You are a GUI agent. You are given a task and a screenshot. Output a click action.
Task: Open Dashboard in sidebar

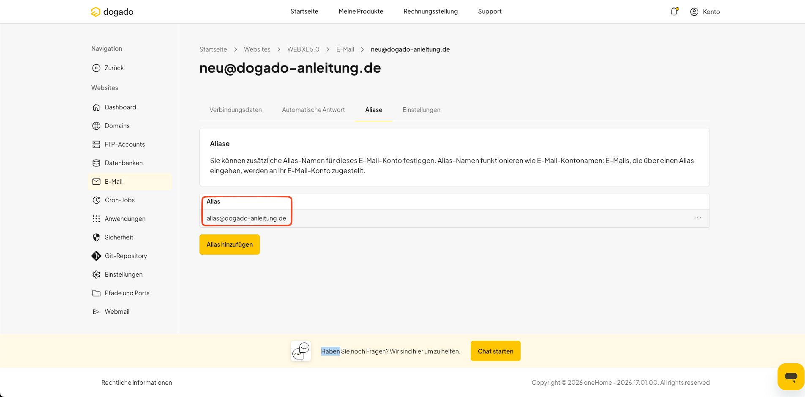[x=120, y=107]
